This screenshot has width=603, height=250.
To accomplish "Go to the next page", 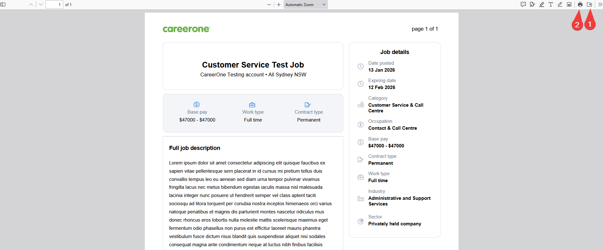I will point(40,4).
